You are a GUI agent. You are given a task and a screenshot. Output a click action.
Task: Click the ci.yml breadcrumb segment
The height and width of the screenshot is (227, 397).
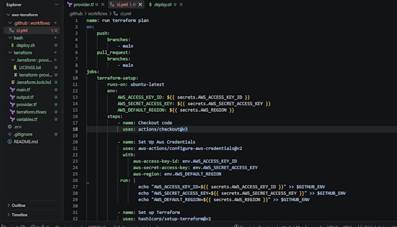[126, 13]
